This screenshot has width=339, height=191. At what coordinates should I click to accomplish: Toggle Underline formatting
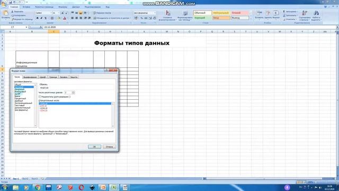tap(45, 18)
